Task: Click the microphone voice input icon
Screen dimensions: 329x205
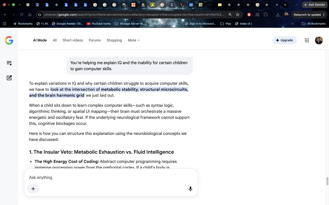Action: pos(190,189)
